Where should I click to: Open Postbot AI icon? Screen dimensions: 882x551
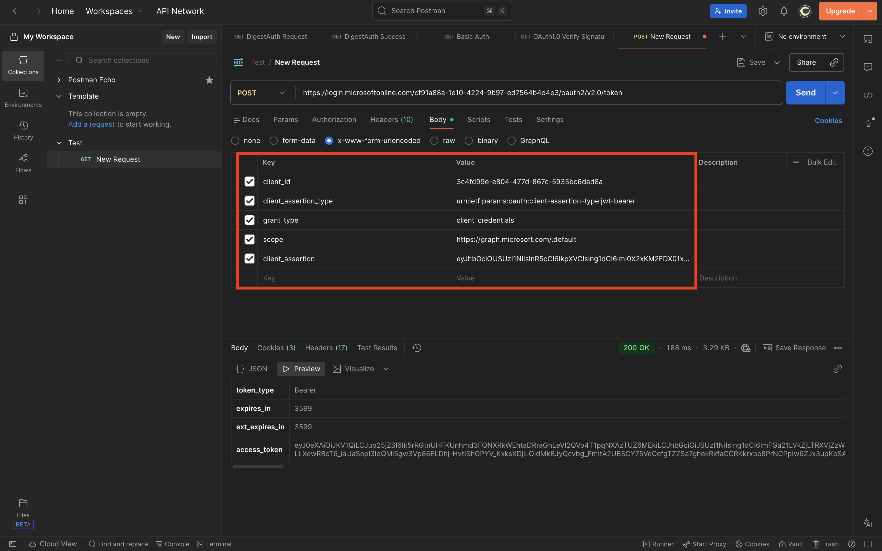(x=868, y=523)
